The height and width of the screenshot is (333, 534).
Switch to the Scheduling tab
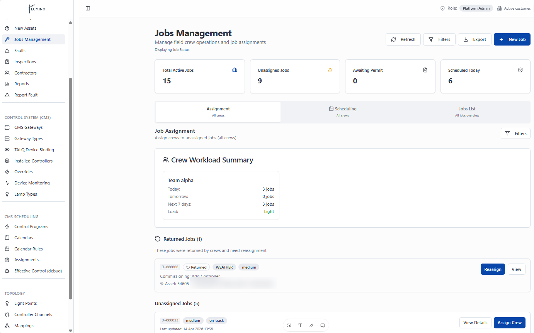(x=343, y=112)
